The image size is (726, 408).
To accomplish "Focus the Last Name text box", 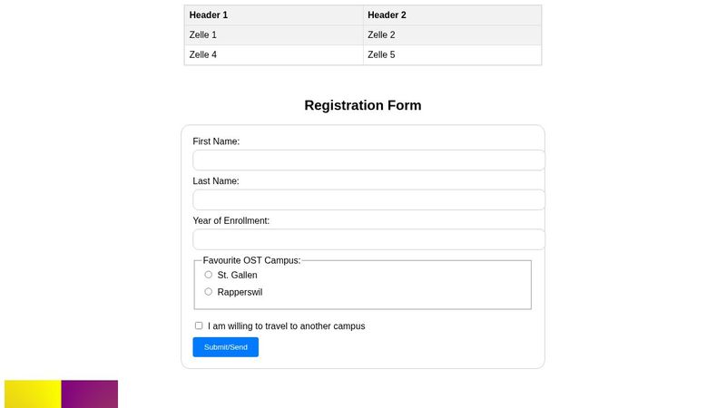I will (x=368, y=200).
